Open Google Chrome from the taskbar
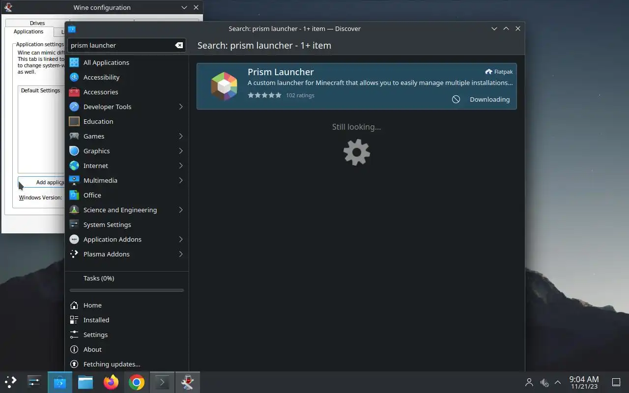The height and width of the screenshot is (393, 629). (137, 382)
